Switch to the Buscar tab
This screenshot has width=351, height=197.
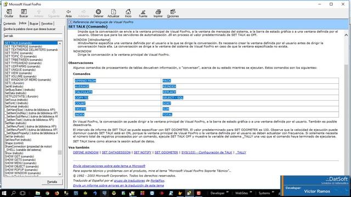tap(34, 24)
